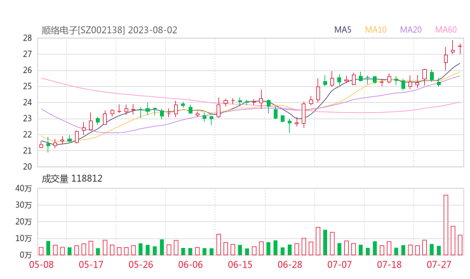Image resolution: width=470 pixels, height=279 pixels.
Task: Click the 07-18 date axis label
Action: [389, 264]
